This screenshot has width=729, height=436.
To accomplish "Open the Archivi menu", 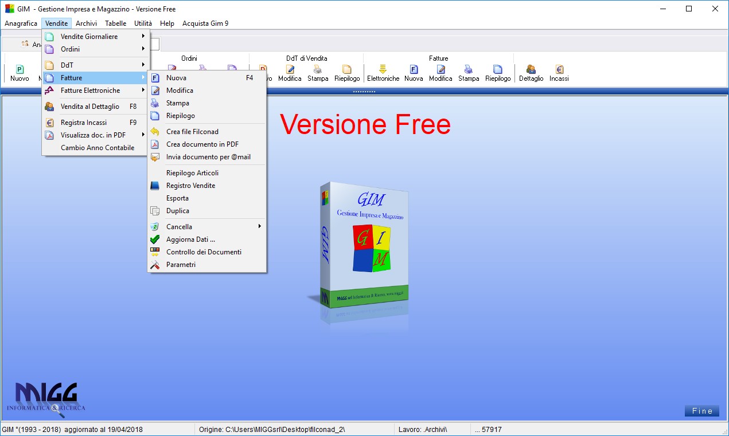I will (x=86, y=23).
